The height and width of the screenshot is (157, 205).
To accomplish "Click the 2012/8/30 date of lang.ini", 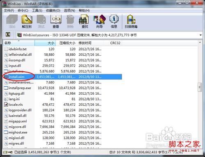I will click(90, 99).
